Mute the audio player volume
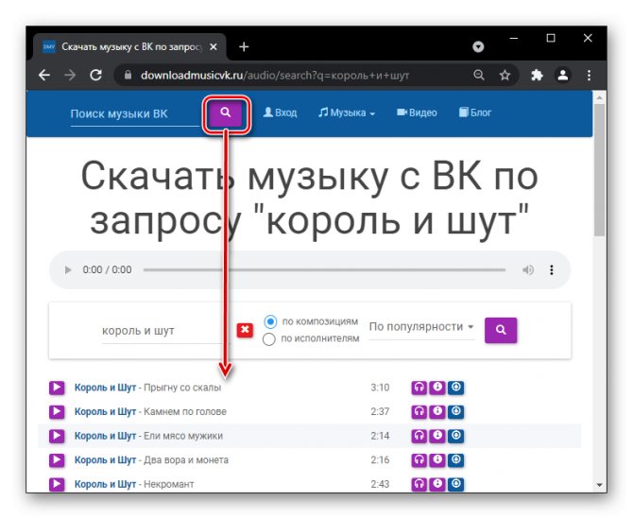 [527, 269]
